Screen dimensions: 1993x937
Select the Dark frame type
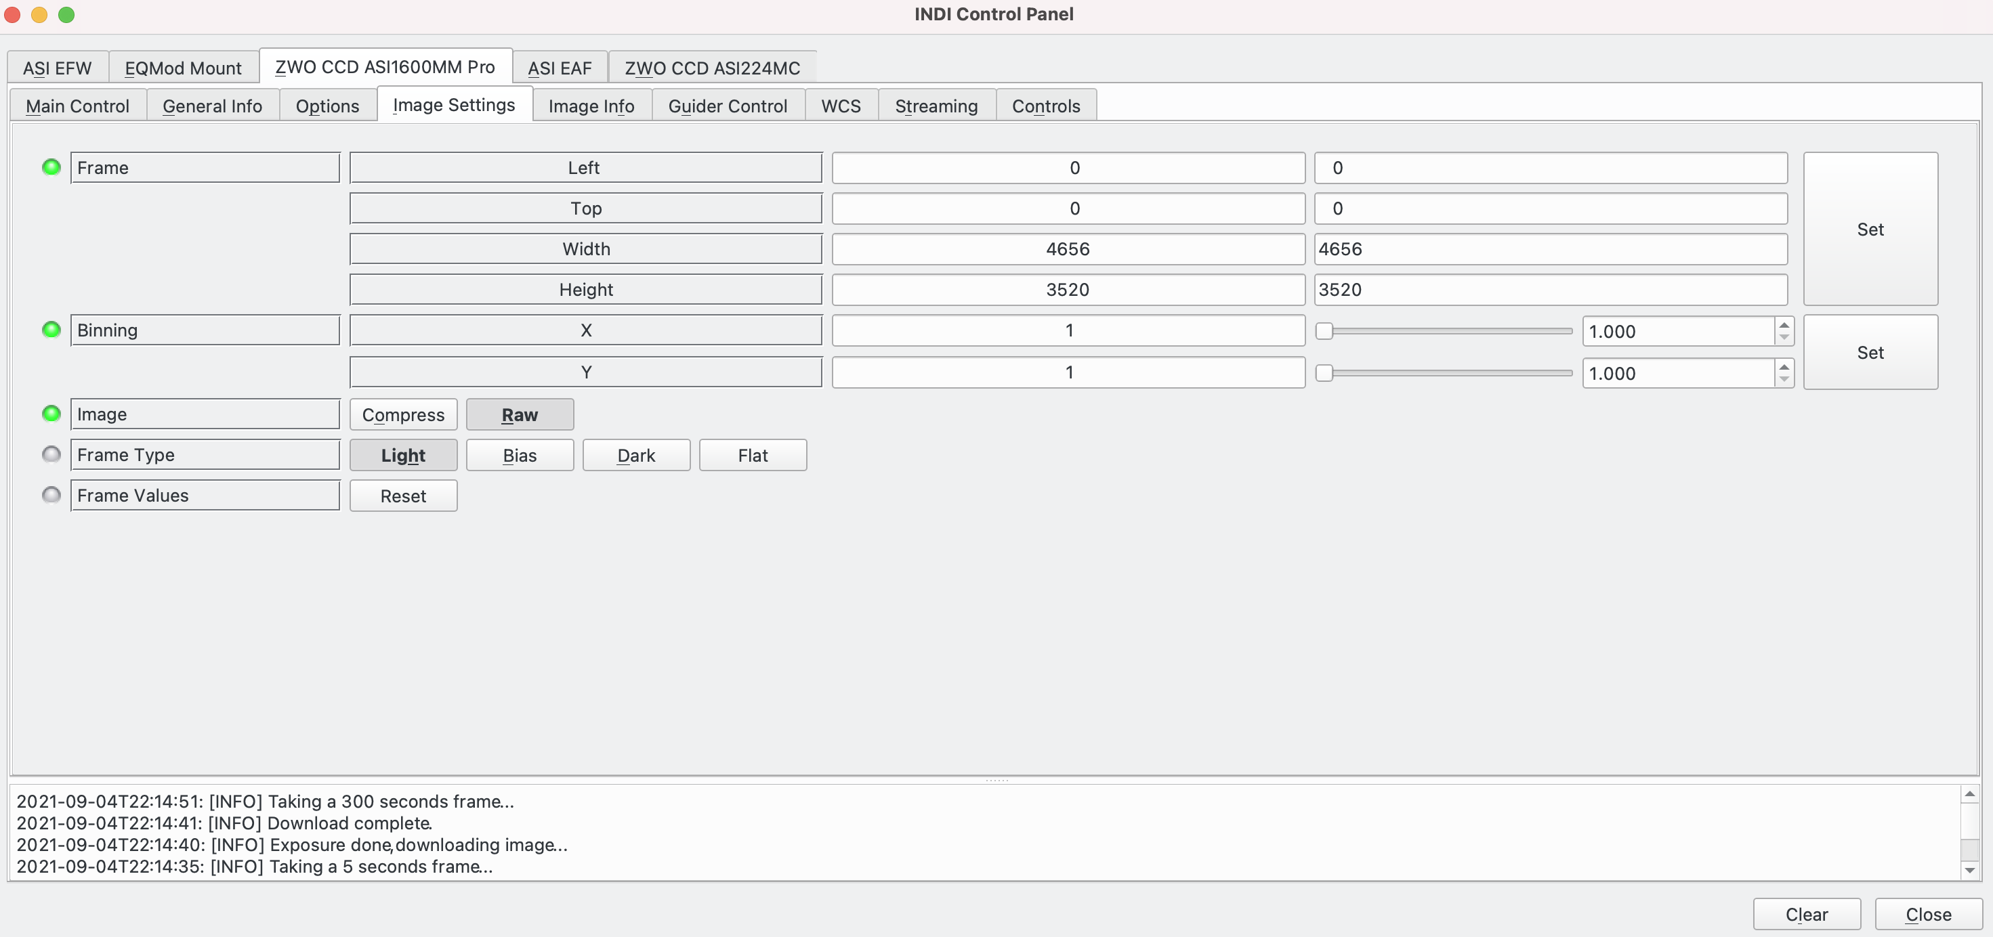[635, 454]
